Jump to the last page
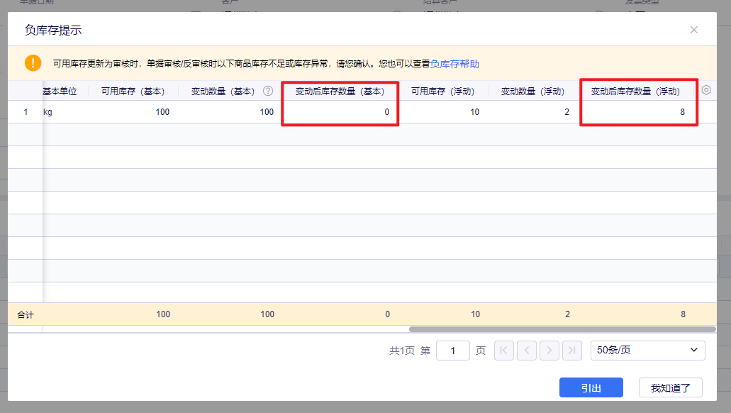The width and height of the screenshot is (731, 413). coord(572,351)
